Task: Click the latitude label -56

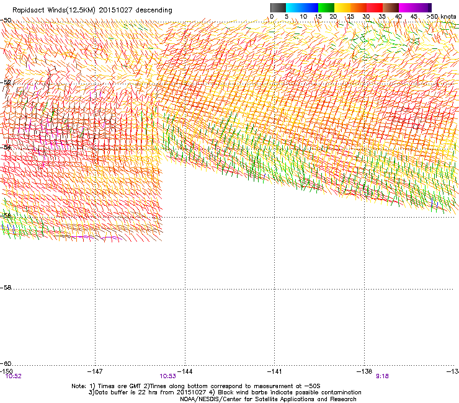Action: [x=6, y=215]
